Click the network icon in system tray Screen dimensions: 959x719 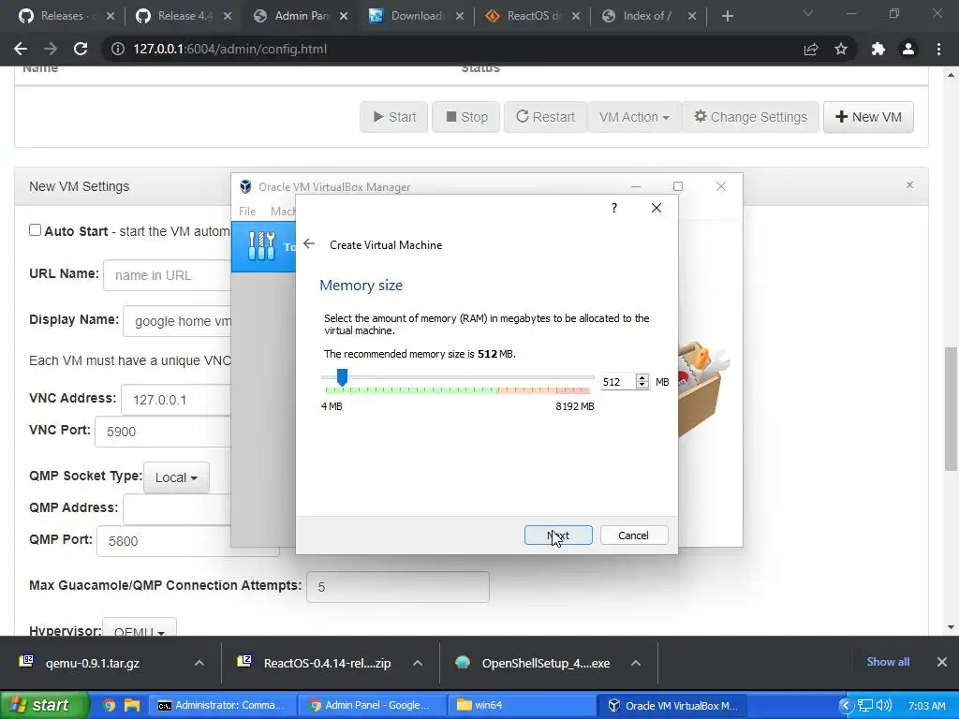864,705
